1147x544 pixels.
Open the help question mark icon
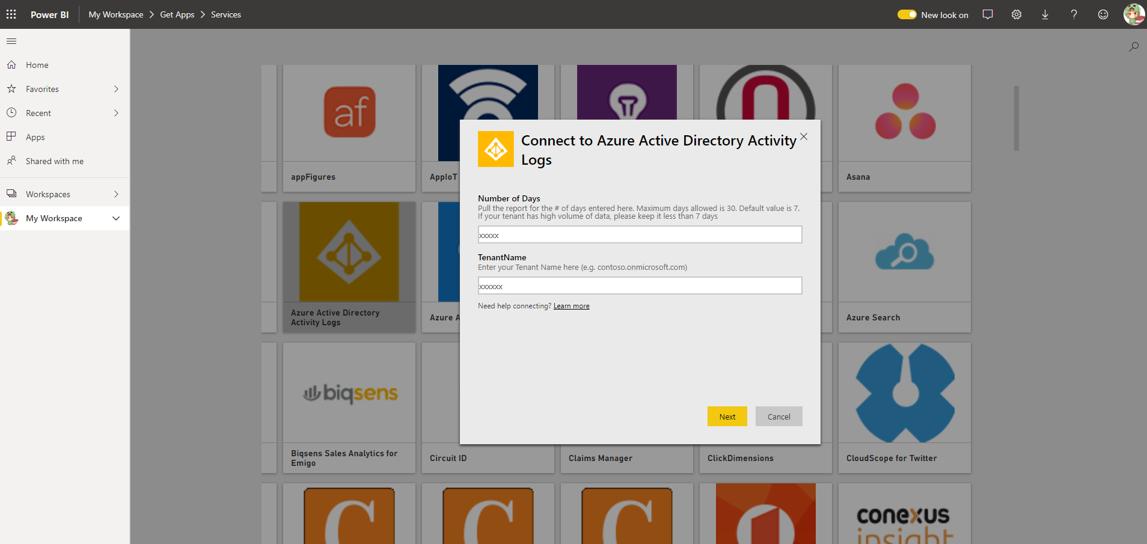click(x=1074, y=14)
